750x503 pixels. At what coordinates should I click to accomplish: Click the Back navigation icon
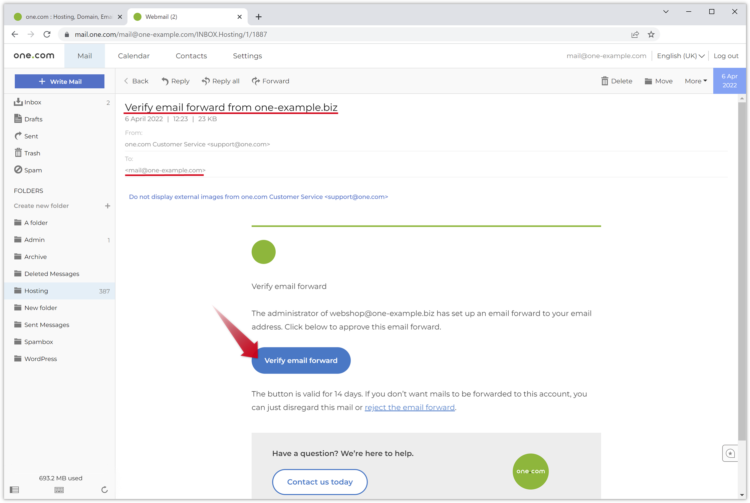coord(126,81)
